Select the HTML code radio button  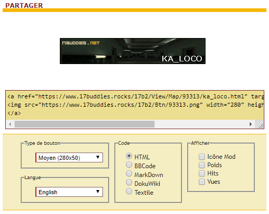129,156
